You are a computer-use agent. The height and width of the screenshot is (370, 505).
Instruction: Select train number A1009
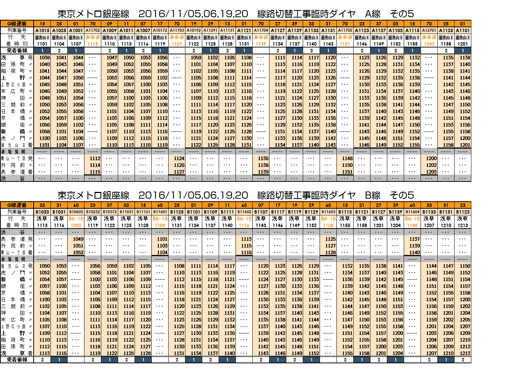110,30
